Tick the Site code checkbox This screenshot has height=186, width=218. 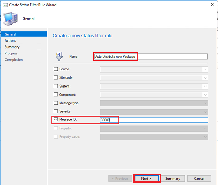pyautogui.click(x=56, y=78)
